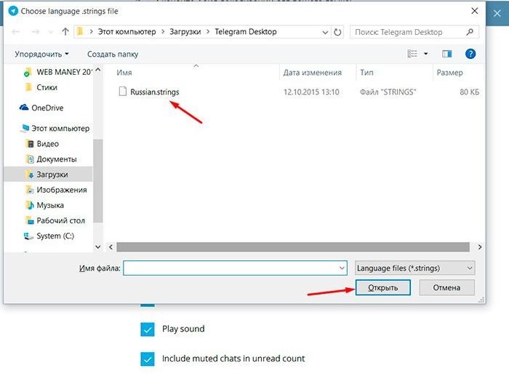Toggle the preview pane icon
The image size is (509, 384).
[446, 54]
